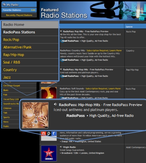146x163 pixels.
Task: Choose Soul / R&B genre from the menu
Action: pos(30,62)
